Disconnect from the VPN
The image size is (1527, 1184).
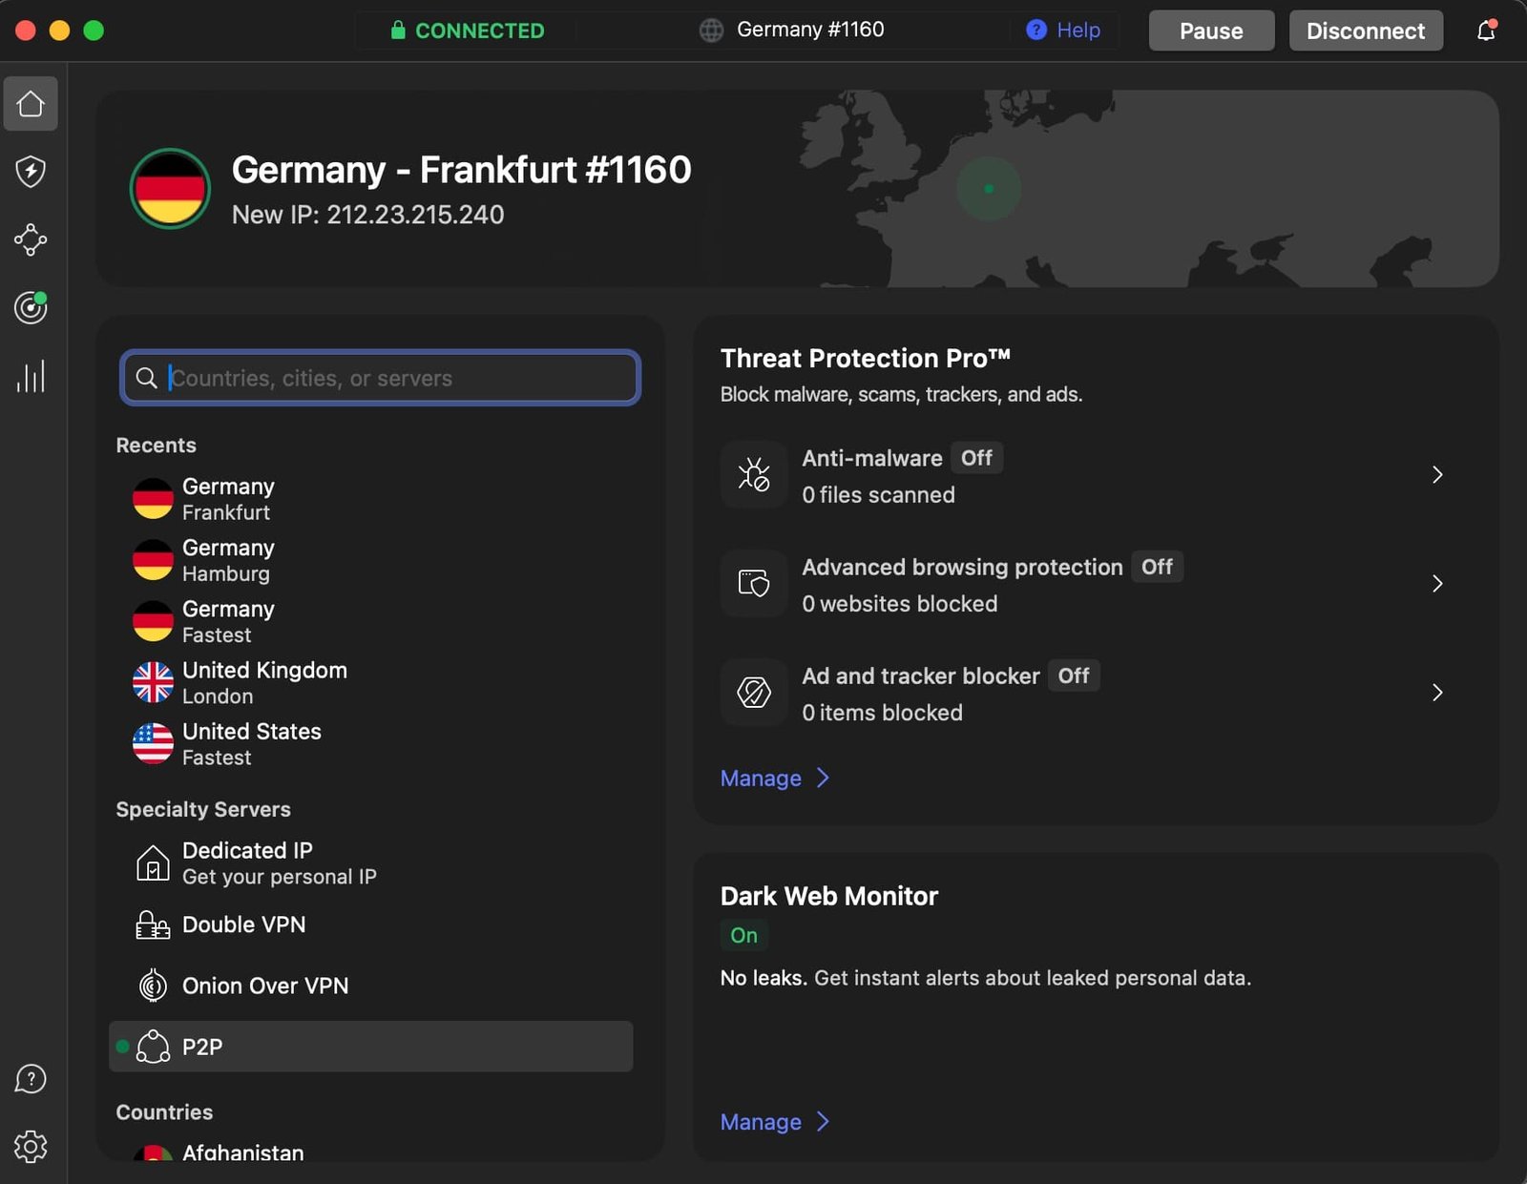coord(1366,31)
